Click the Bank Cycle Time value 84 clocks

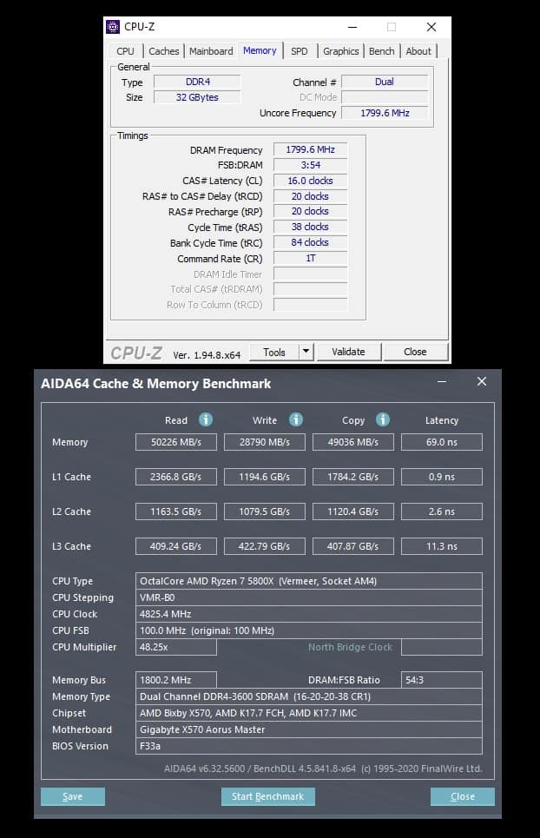coord(310,242)
